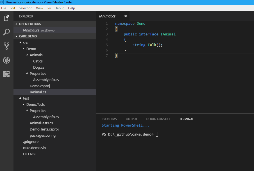The height and width of the screenshot is (171, 254).
Task: Open the Search view icon
Action: click(x=6, y=32)
